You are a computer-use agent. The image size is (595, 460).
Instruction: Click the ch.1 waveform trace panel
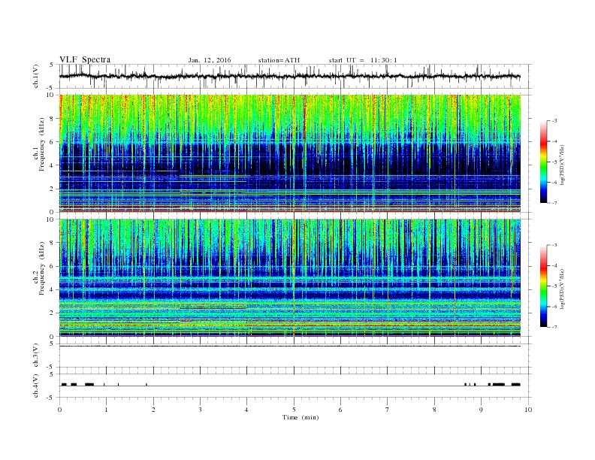[294, 76]
